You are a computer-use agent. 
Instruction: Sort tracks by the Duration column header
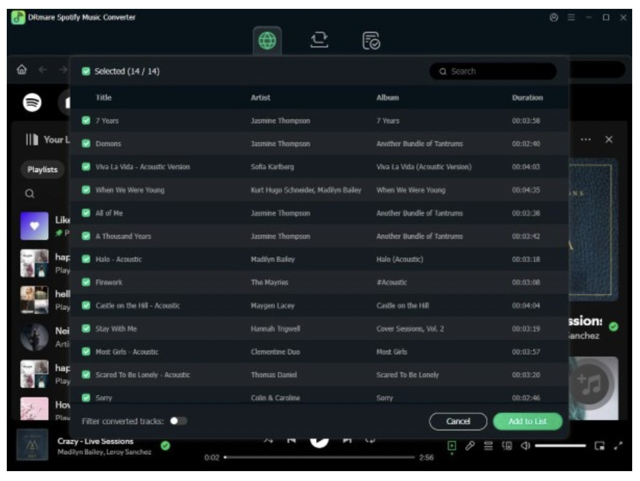coord(527,97)
